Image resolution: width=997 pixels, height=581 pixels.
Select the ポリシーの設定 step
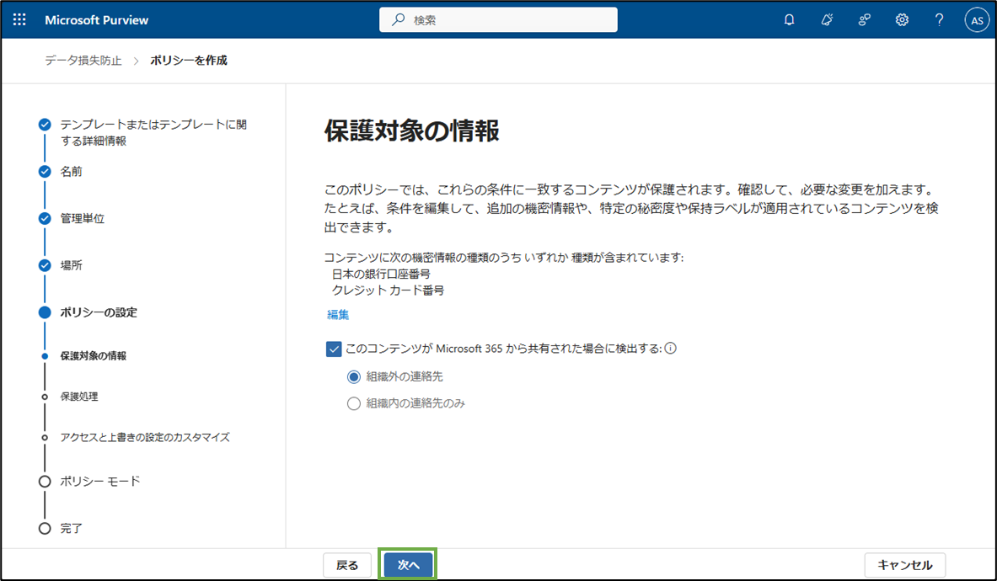pyautogui.click(x=99, y=312)
